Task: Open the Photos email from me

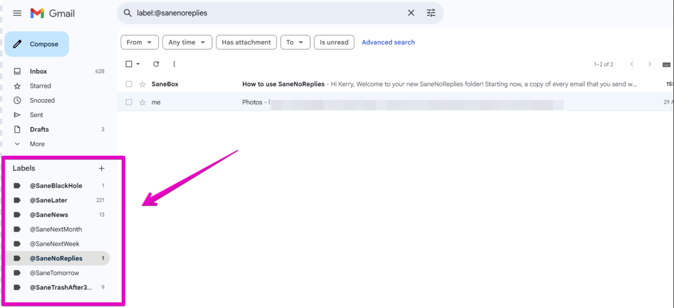Action: pos(395,102)
